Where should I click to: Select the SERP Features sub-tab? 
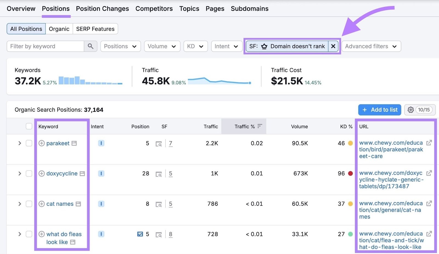point(95,29)
